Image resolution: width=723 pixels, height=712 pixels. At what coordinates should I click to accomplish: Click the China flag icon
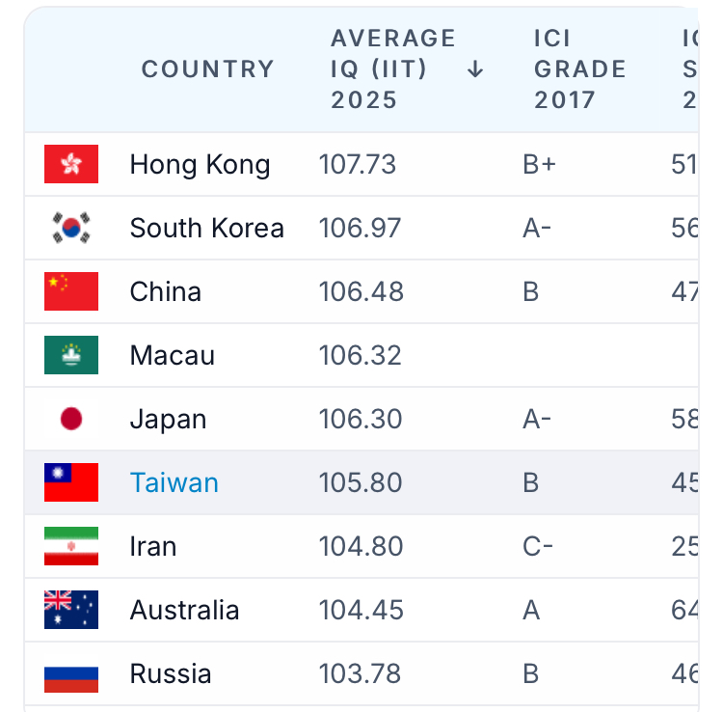point(71,291)
